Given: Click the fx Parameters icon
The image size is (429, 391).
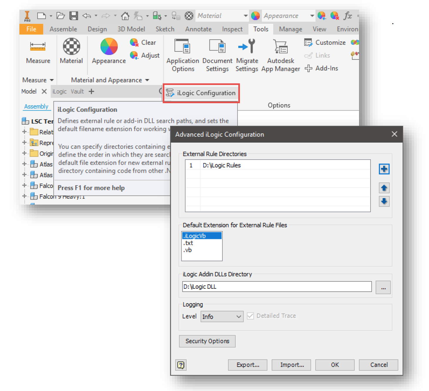Looking at the screenshot, I should coord(348,16).
